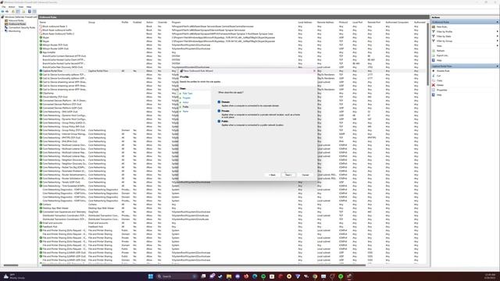
Task: Click New Rule in the Actions pane
Action: point(441,27)
